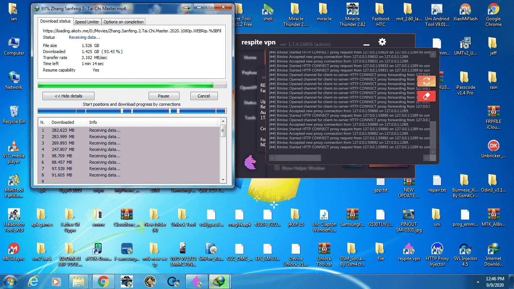Click the purple wolf logo in respite vpn
This screenshot has height=289, width=514.
coord(250,162)
